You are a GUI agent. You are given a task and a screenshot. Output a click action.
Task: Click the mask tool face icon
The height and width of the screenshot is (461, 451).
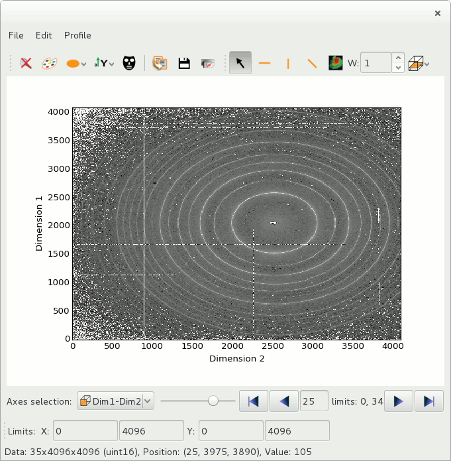[x=129, y=63]
